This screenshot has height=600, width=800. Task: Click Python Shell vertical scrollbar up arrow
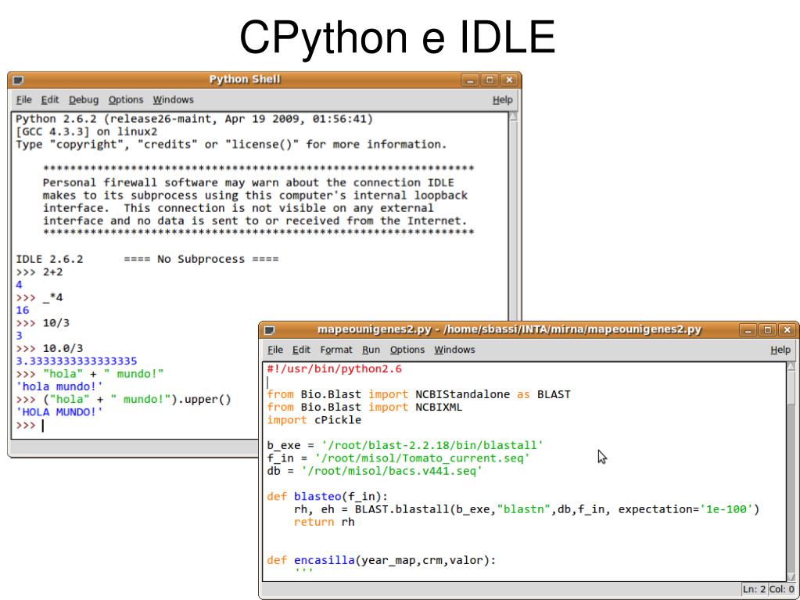click(513, 117)
